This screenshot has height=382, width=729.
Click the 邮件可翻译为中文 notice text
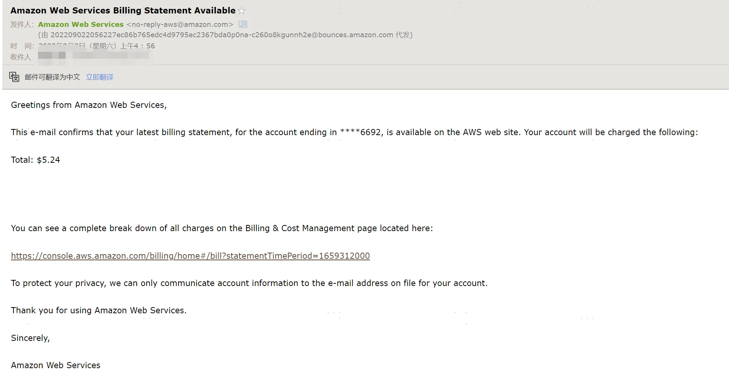tap(52, 77)
